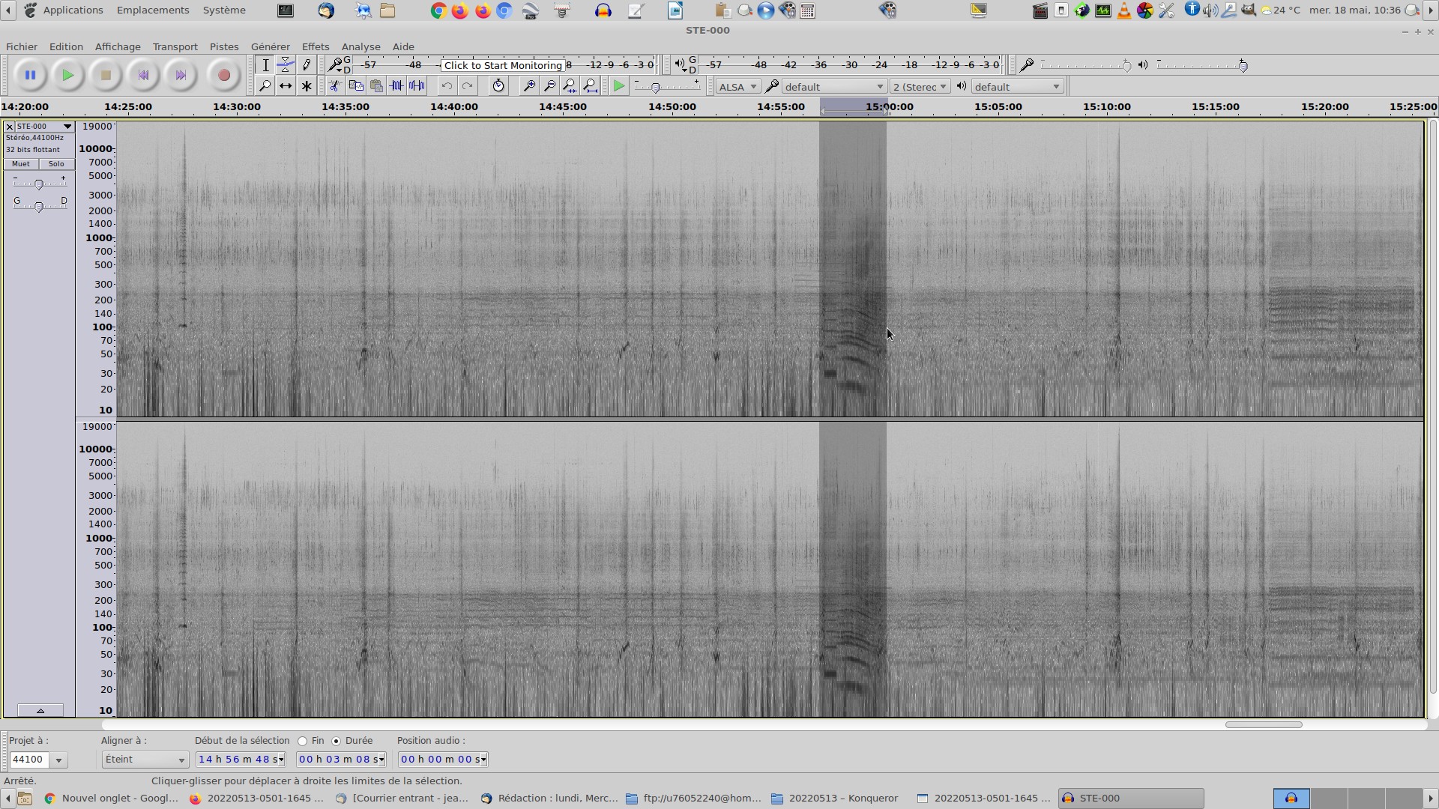1439x809 pixels.
Task: Open the ALSA audio host dropdown
Action: tap(737, 87)
